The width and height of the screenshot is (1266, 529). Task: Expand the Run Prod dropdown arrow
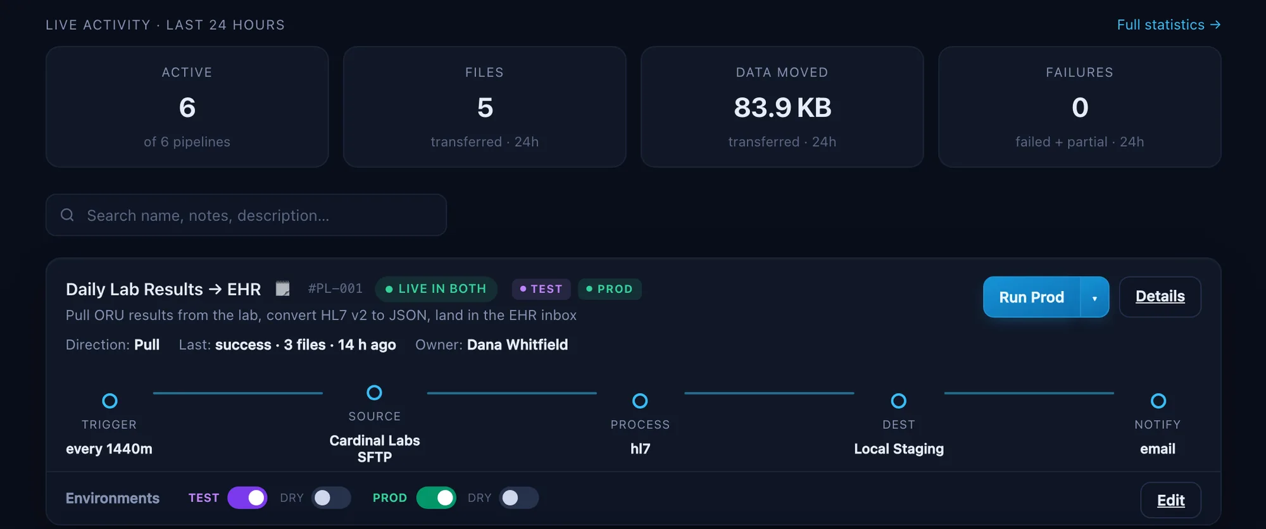click(1094, 297)
